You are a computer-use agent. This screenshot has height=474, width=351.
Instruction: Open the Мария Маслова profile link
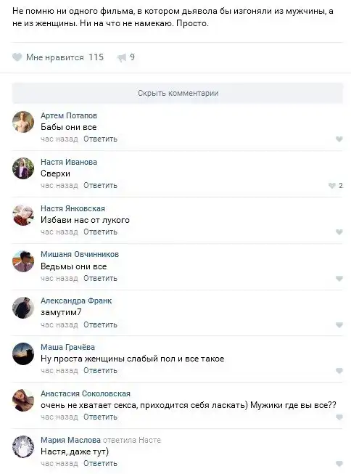pos(70,440)
